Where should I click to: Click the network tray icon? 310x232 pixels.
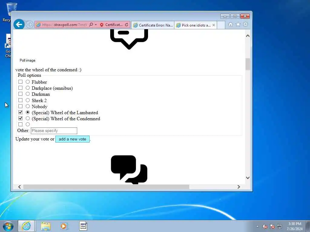[279, 227]
